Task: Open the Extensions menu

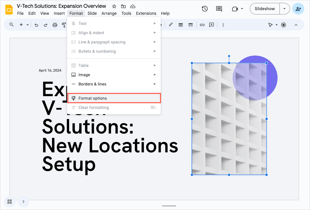Action: click(146, 13)
